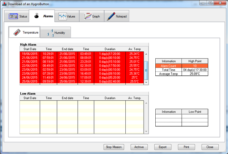Click the Archive button

click(x=139, y=147)
